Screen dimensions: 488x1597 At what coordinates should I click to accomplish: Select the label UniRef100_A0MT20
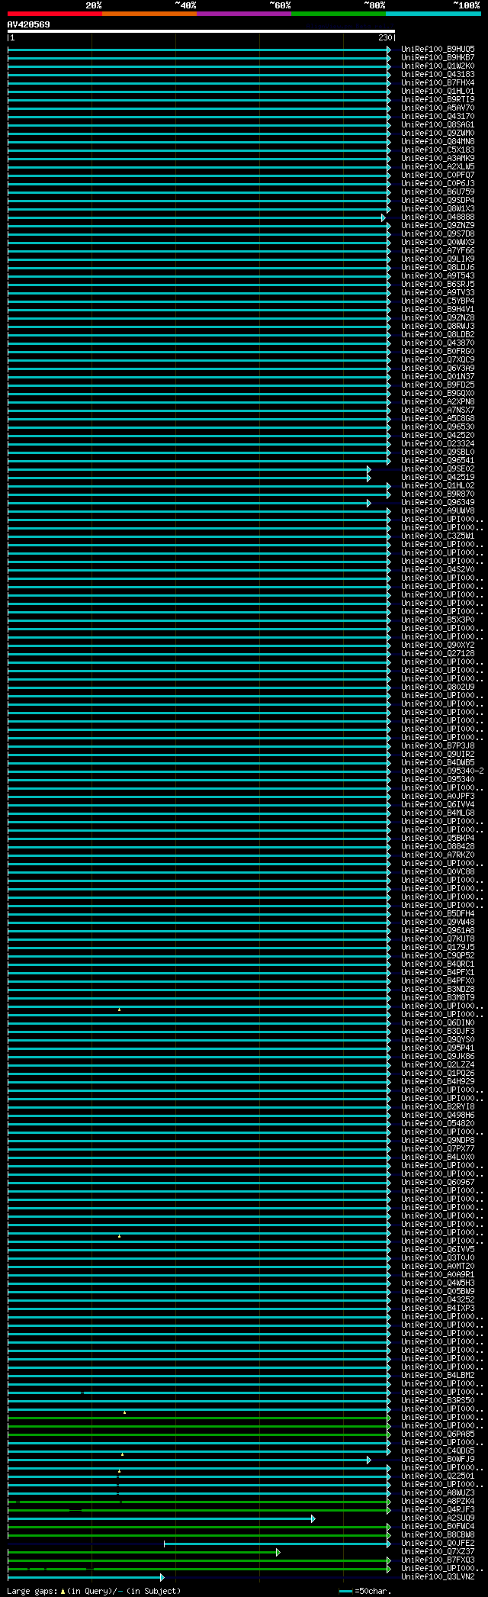click(x=438, y=1267)
